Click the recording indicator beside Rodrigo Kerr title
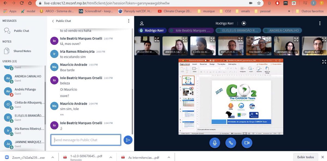327x161 pixels. point(244,23)
